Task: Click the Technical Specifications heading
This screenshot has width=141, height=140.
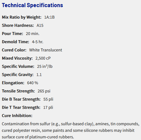Action: 32,5
